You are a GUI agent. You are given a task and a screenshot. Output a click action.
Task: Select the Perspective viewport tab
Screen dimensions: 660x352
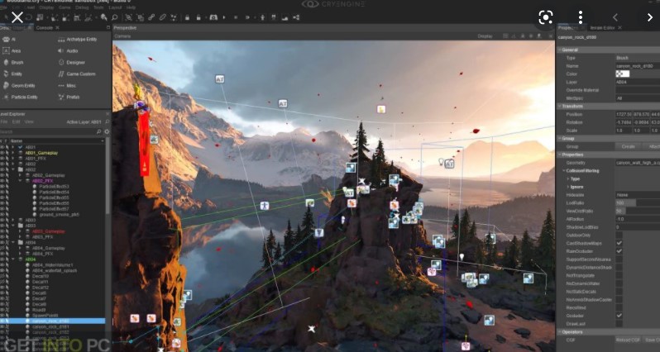click(126, 28)
